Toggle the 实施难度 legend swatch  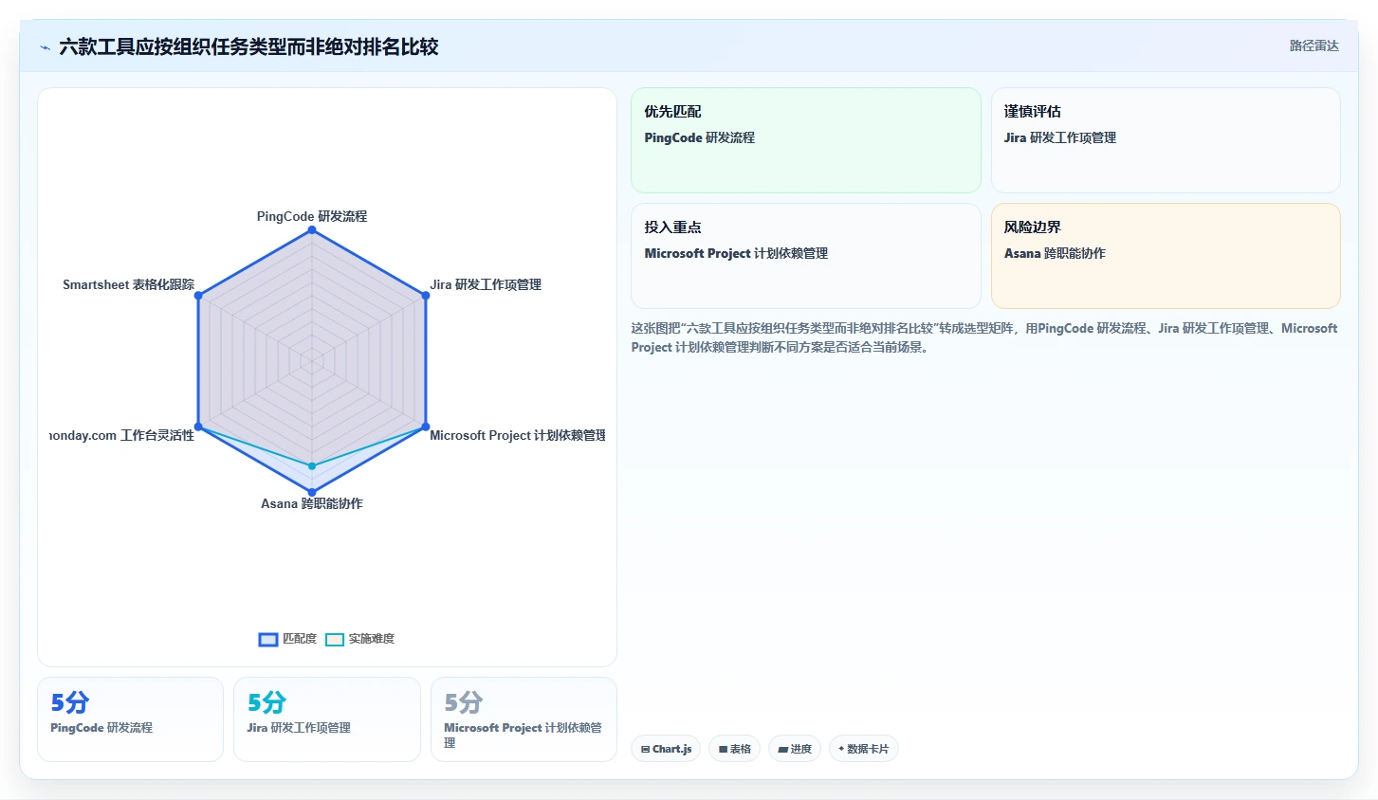pos(335,639)
